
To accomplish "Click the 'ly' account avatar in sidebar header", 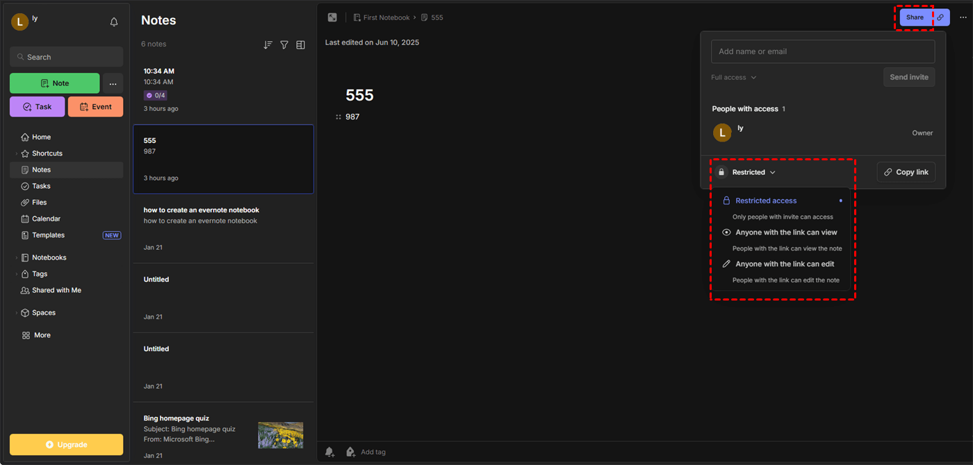I will (19, 22).
